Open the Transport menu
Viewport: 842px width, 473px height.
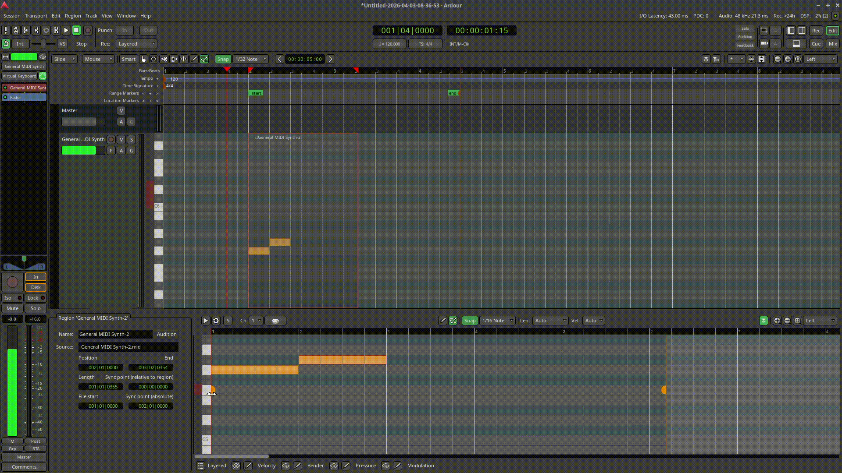36,16
